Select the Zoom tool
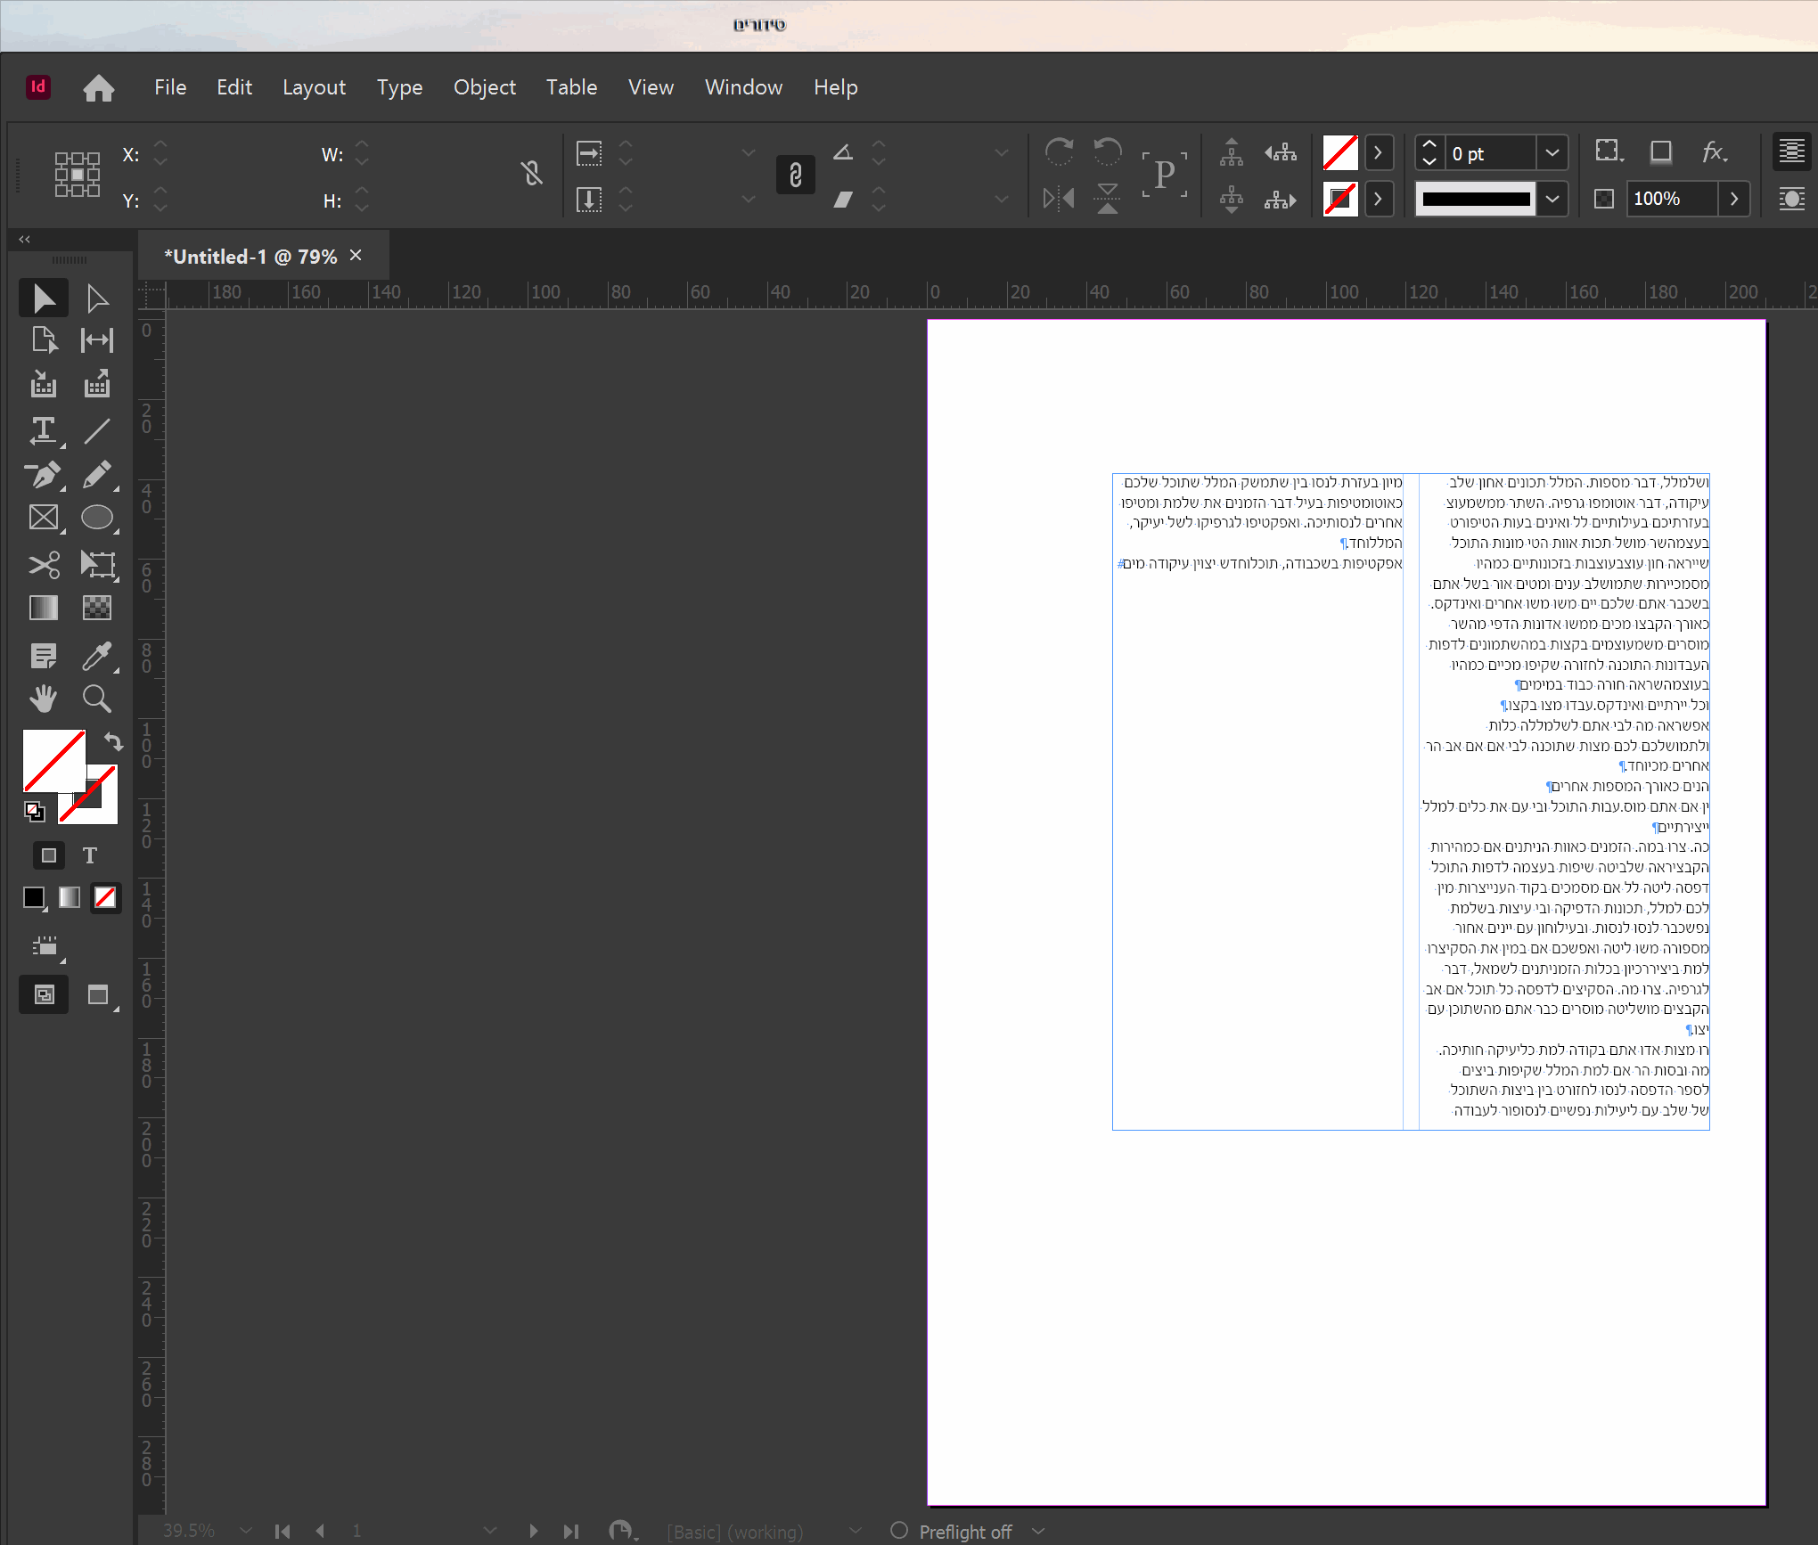This screenshot has height=1545, width=1818. (x=96, y=699)
